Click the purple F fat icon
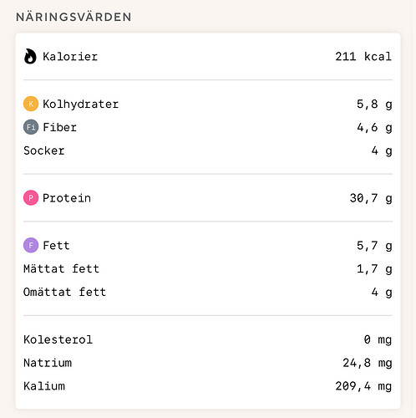The image size is (416, 418). [31, 245]
